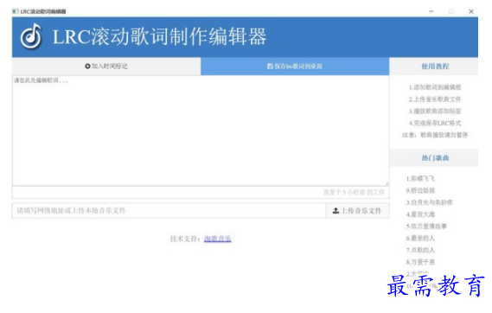
Task: Click the 使用教程 panel header
Action: coord(435,67)
